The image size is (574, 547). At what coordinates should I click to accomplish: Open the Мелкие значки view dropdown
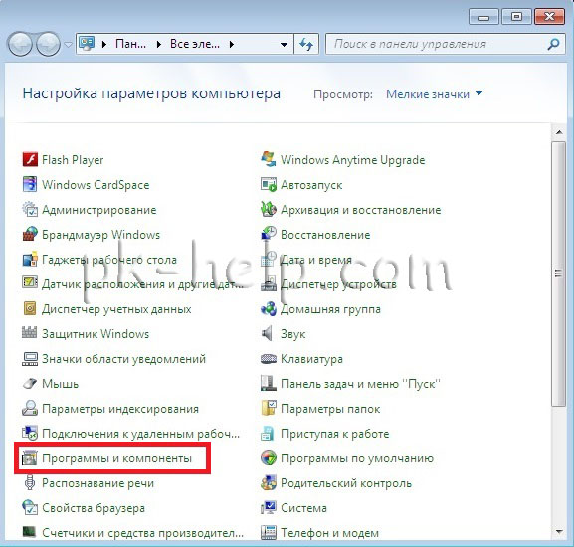pos(434,94)
